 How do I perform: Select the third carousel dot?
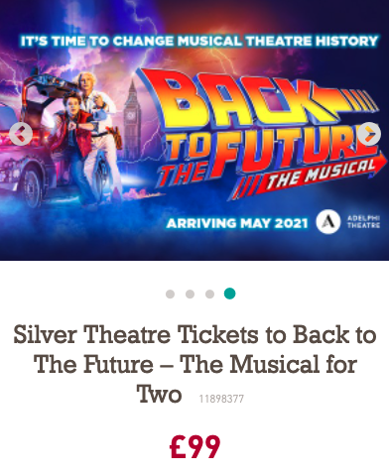point(209,294)
